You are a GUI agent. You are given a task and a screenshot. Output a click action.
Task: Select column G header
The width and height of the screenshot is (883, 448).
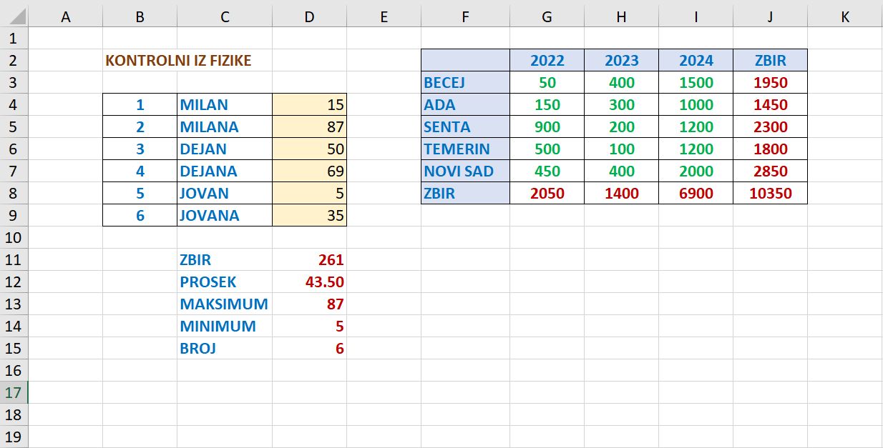coord(547,17)
